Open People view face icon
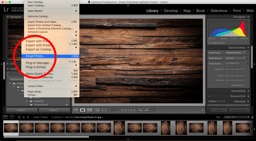The image size is (256, 141). pyautogui.click(x=104, y=110)
